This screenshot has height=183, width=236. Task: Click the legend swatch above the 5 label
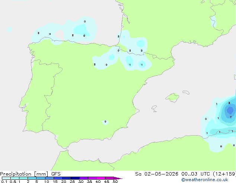click(x=41, y=178)
